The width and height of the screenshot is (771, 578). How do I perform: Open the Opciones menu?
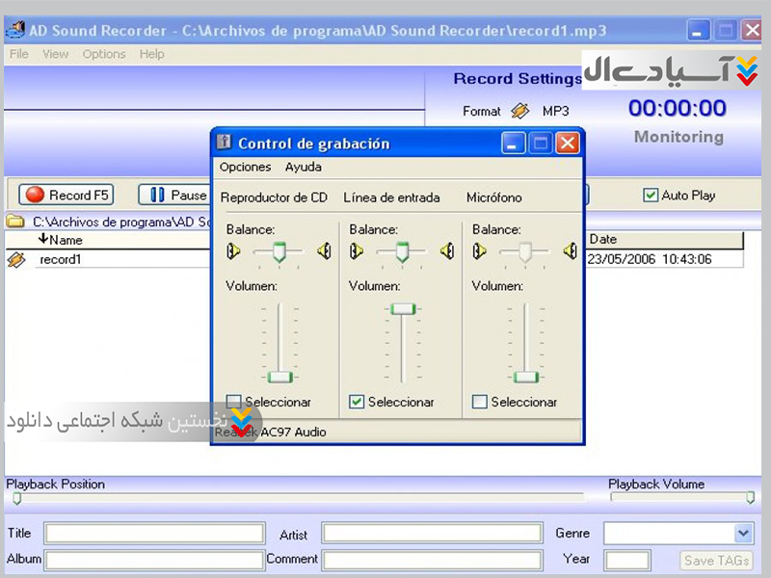[x=245, y=167]
